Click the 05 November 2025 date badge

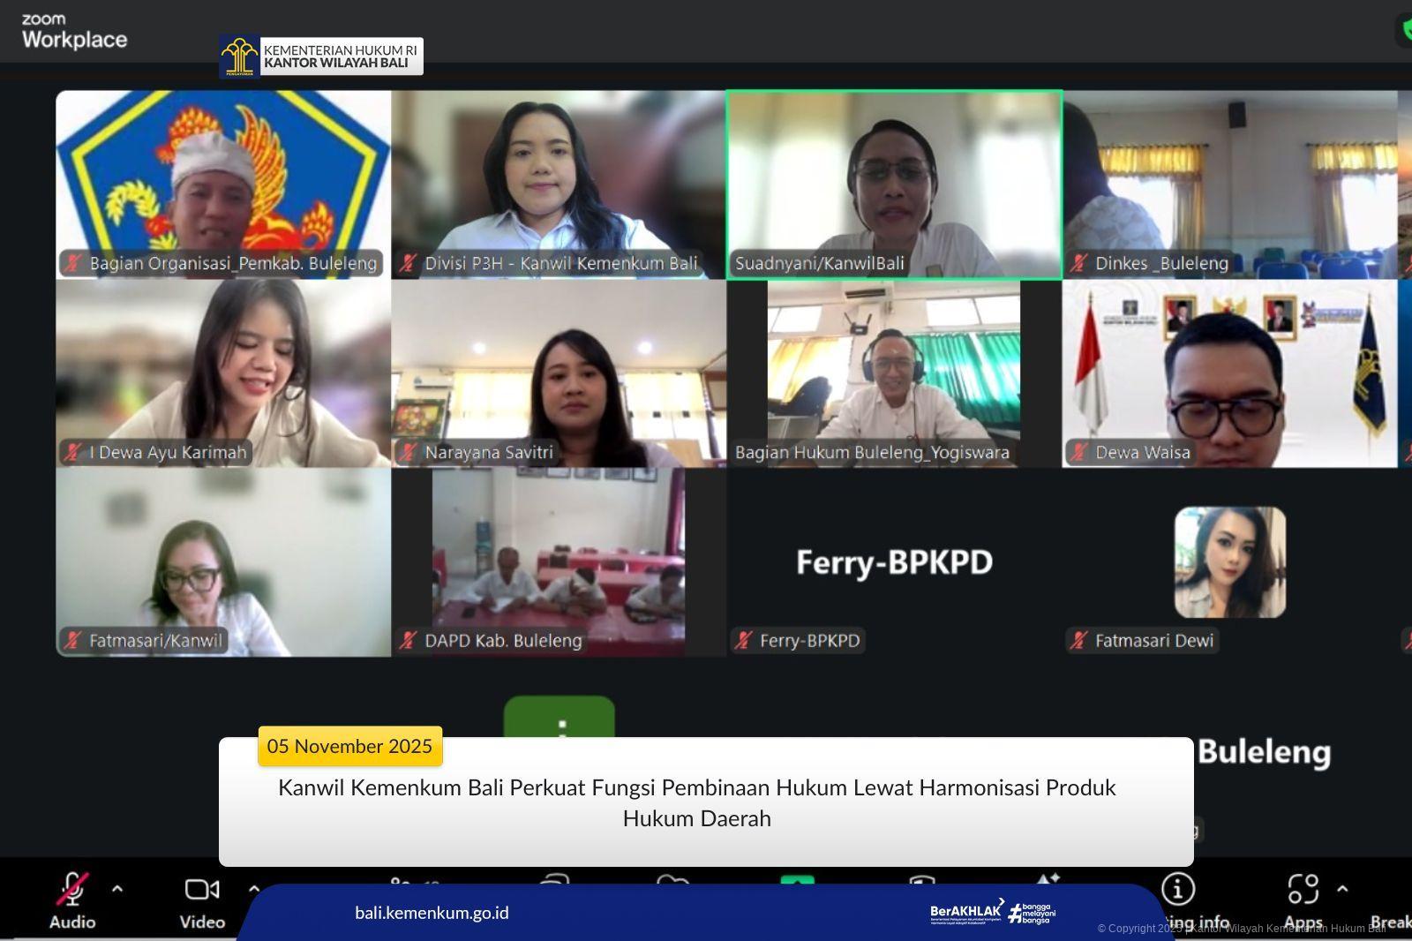(x=349, y=746)
